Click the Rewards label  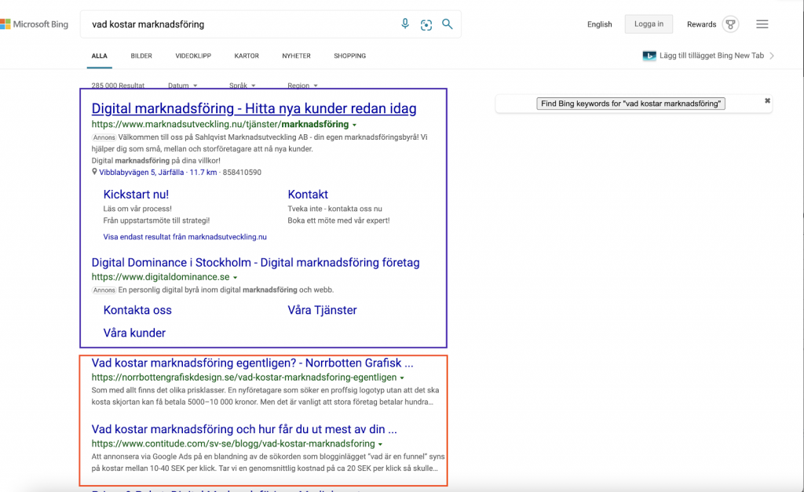pyautogui.click(x=701, y=24)
